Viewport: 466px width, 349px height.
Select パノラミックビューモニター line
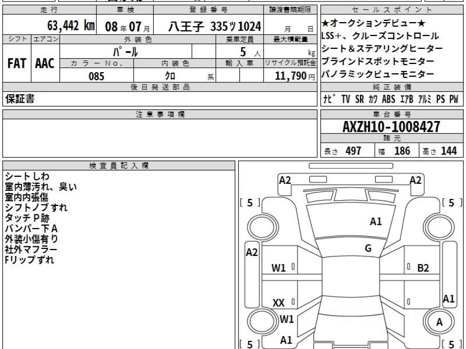click(378, 74)
